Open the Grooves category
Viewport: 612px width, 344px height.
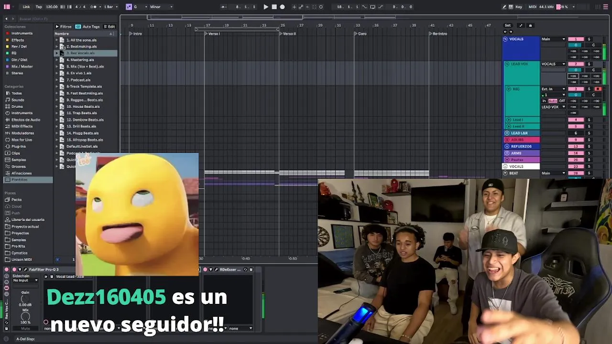[x=19, y=167]
